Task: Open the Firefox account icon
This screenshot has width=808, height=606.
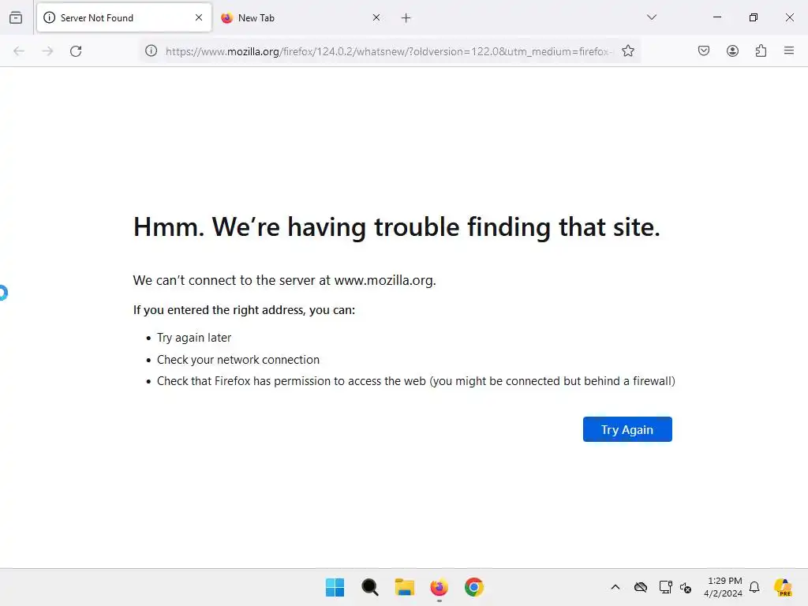Action: pos(732,50)
